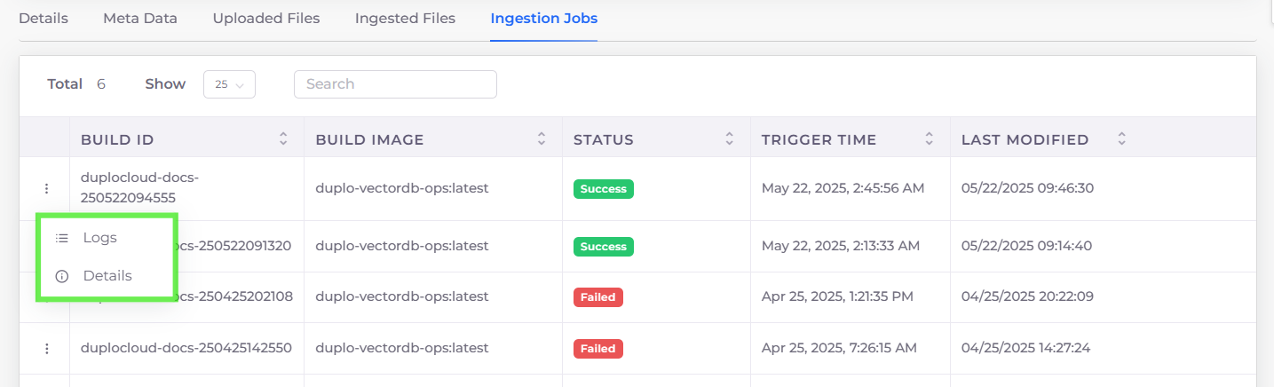Click the first Success status badge
This screenshot has height=387, width=1274.
[x=604, y=189]
